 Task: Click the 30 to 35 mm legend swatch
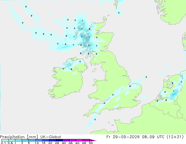pos(66,140)
